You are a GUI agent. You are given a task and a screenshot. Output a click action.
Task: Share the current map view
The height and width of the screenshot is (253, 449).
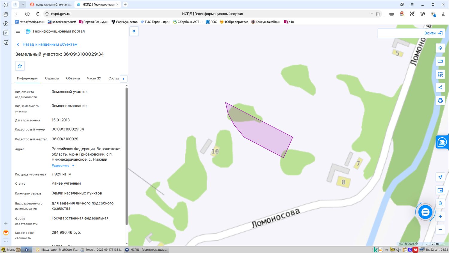pyautogui.click(x=440, y=88)
